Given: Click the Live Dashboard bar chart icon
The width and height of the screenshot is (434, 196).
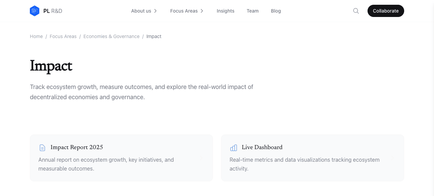Looking at the screenshot, I should (x=234, y=148).
